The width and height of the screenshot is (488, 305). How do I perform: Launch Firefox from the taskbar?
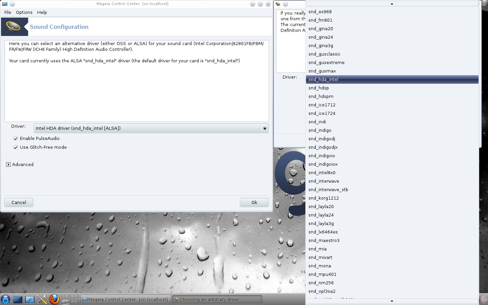54,300
